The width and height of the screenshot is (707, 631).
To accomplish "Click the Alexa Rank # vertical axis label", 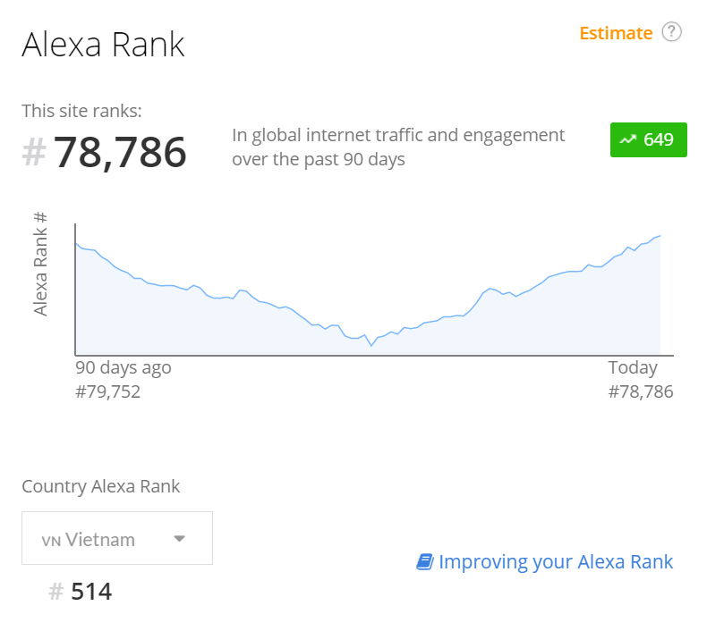I will click(x=40, y=264).
